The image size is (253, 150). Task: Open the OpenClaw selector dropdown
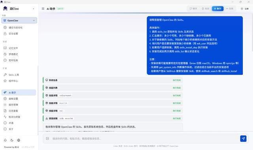[19, 21]
